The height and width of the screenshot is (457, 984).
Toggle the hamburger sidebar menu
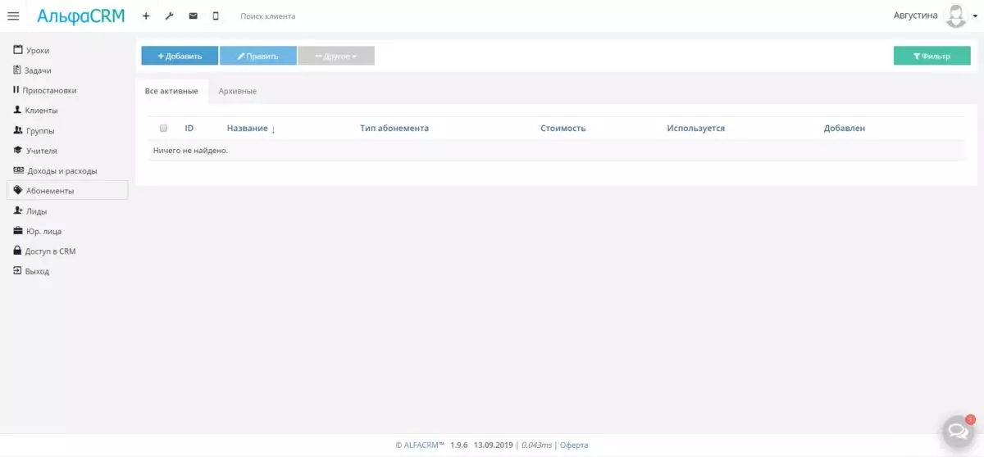13,16
